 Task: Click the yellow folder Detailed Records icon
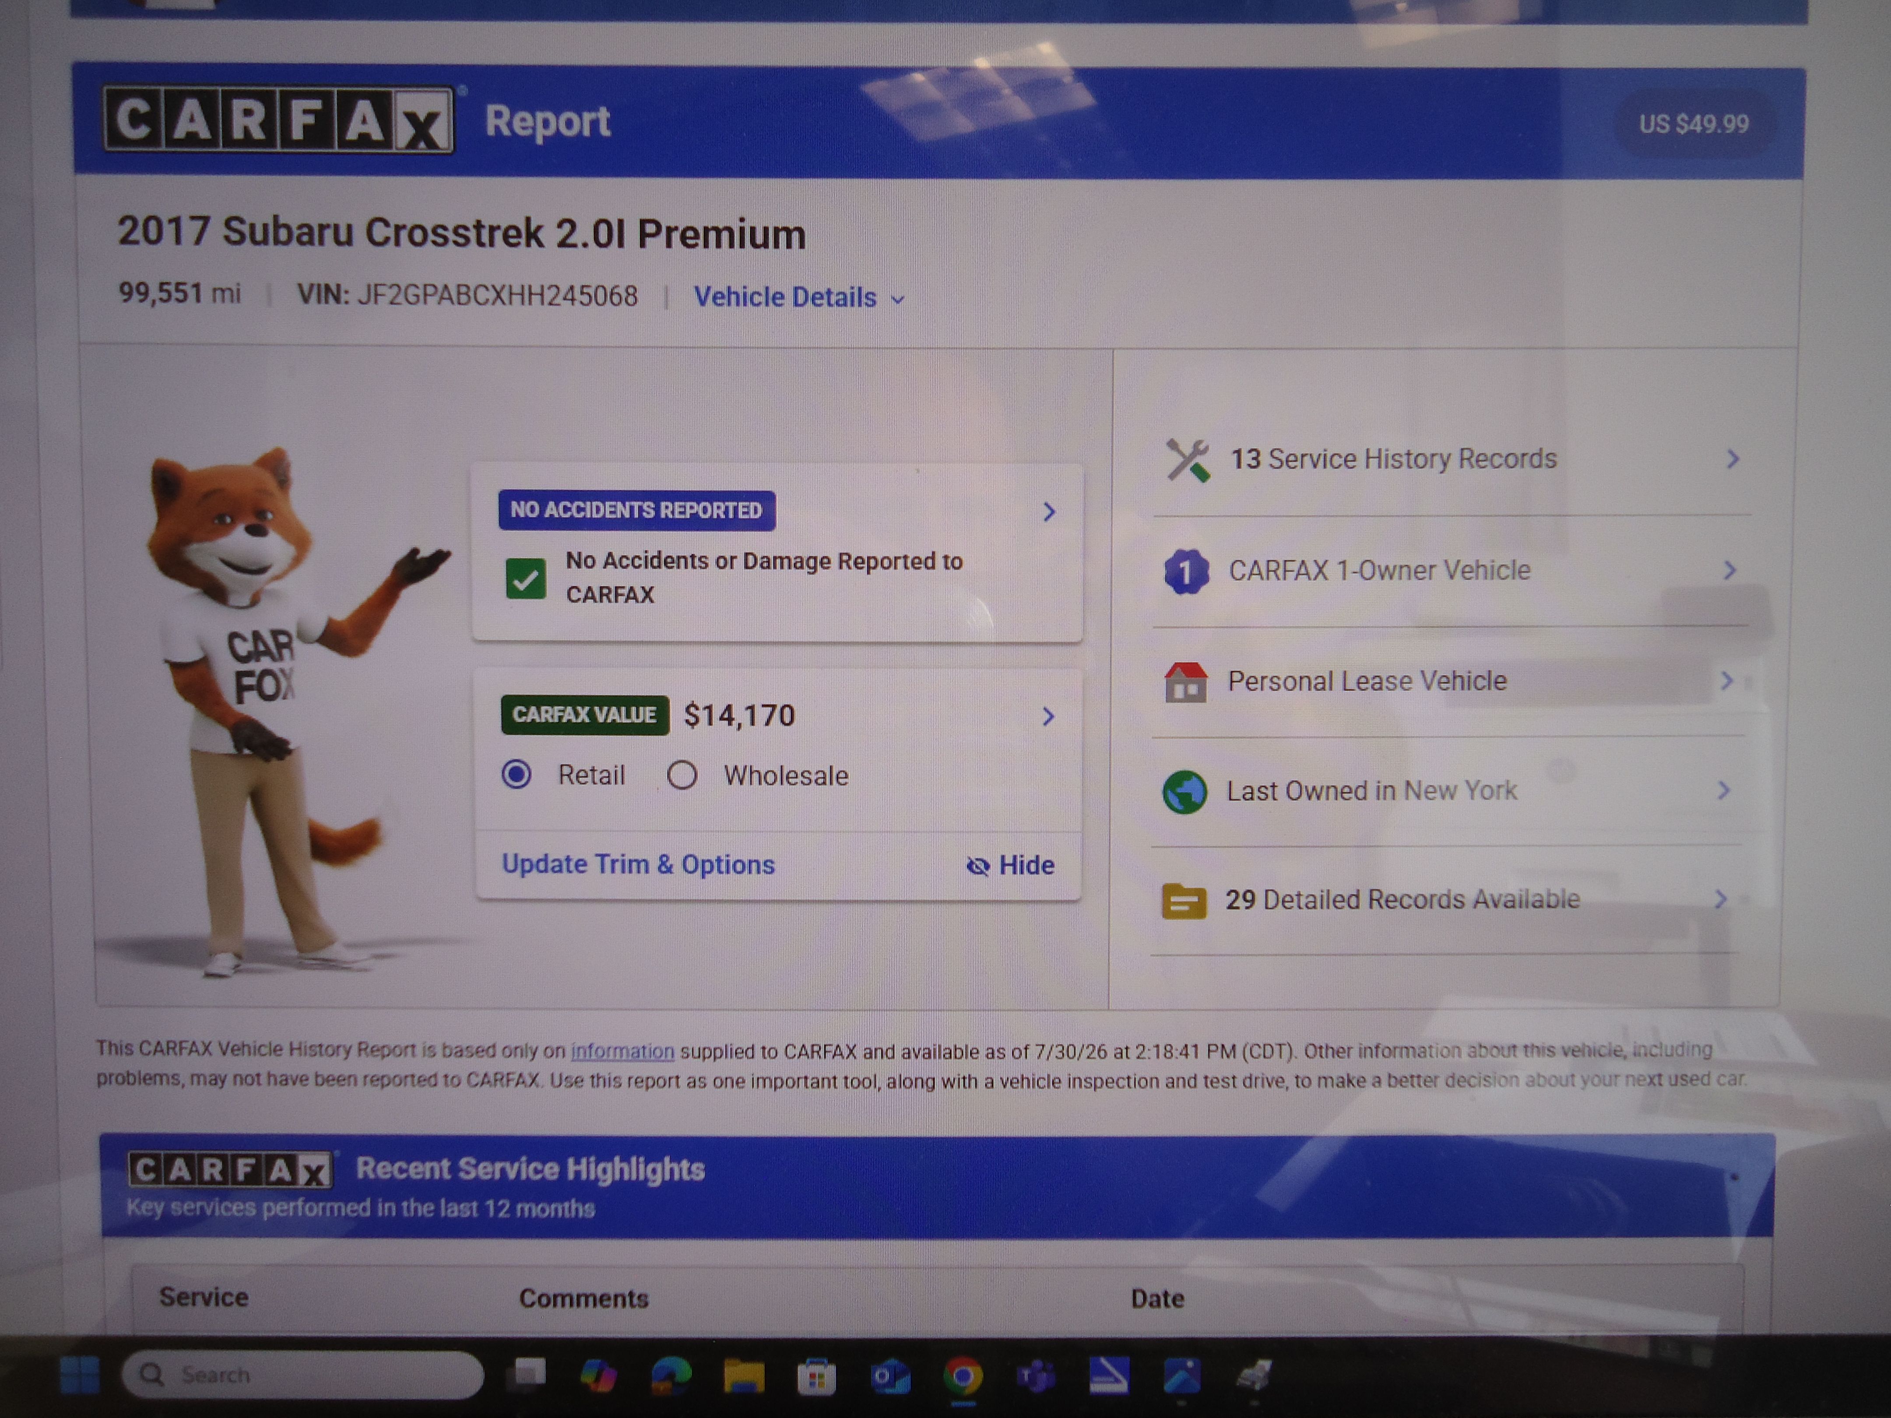tap(1184, 901)
